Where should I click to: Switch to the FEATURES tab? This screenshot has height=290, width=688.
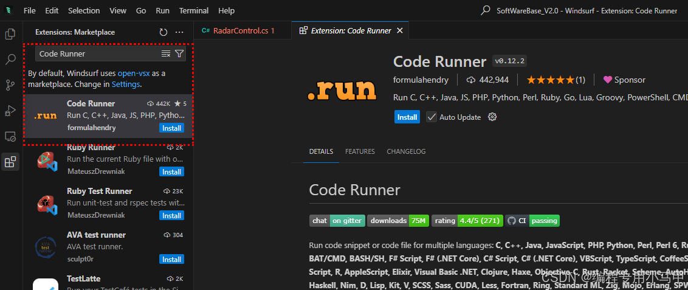[x=360, y=151]
